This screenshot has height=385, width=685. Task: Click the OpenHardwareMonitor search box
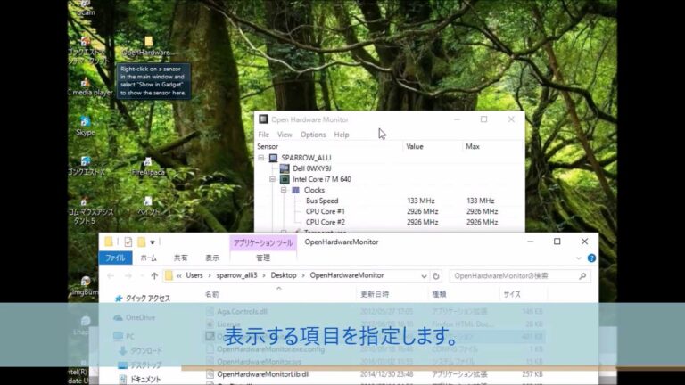click(x=516, y=276)
